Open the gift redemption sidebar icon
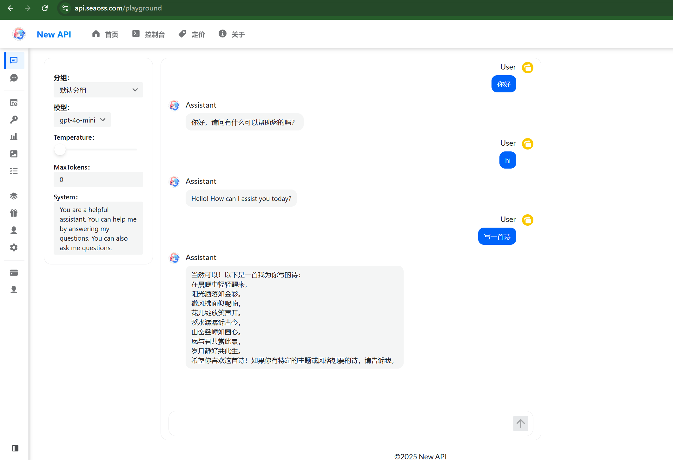This screenshot has height=460, width=673. [14, 213]
